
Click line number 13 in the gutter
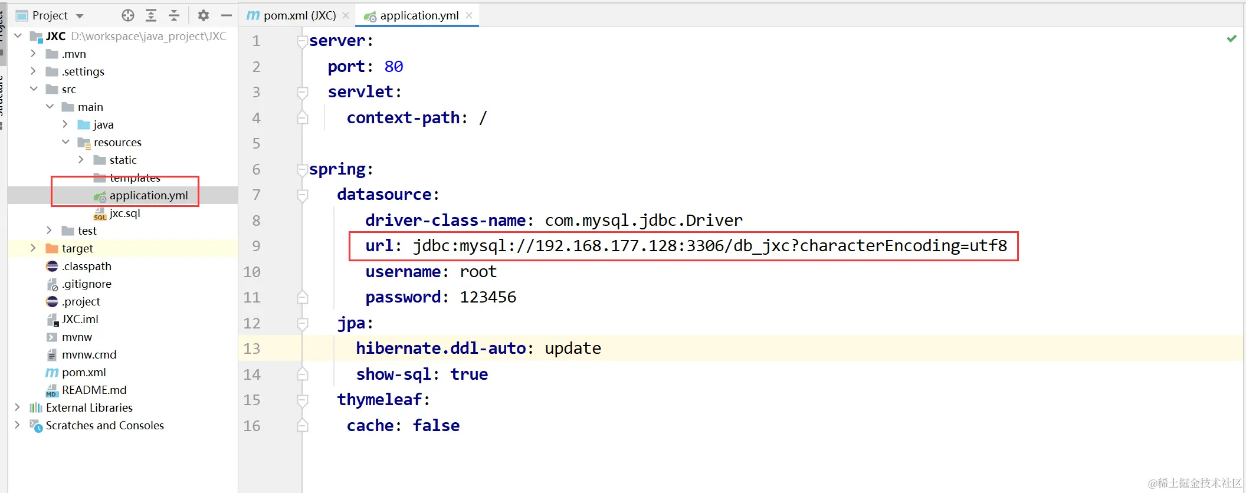[x=252, y=349]
